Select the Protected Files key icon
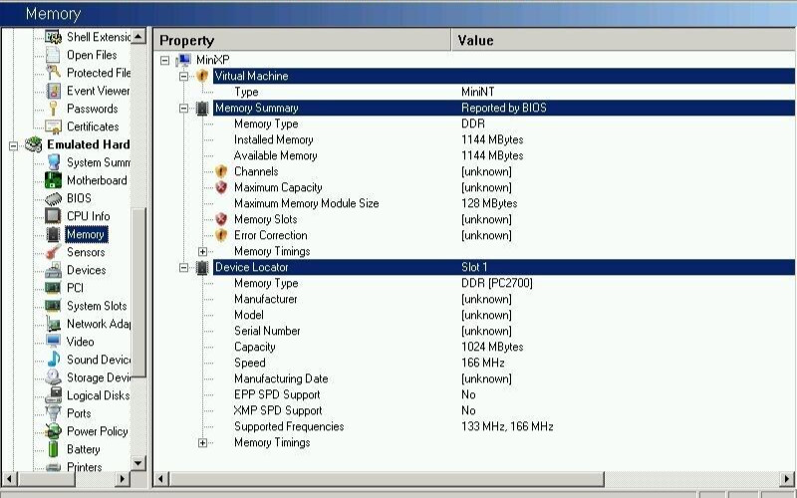This screenshot has width=797, height=498. pyautogui.click(x=53, y=72)
